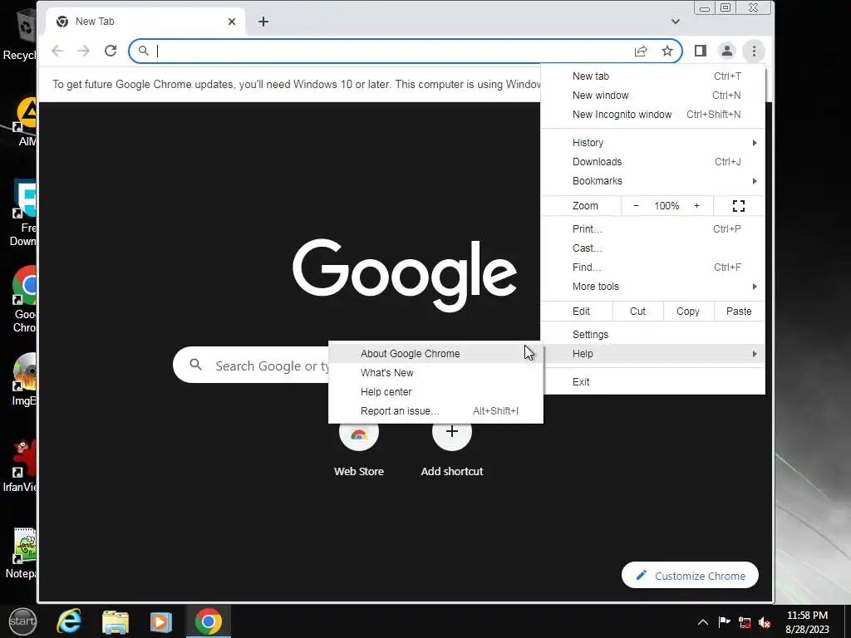
Task: Select the Free Download desktop shortcut
Action: [x=22, y=213]
